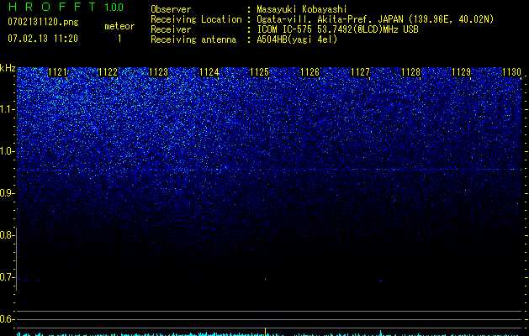Click the meteor label
The width and height of the screenshot is (529, 336).
click(119, 26)
